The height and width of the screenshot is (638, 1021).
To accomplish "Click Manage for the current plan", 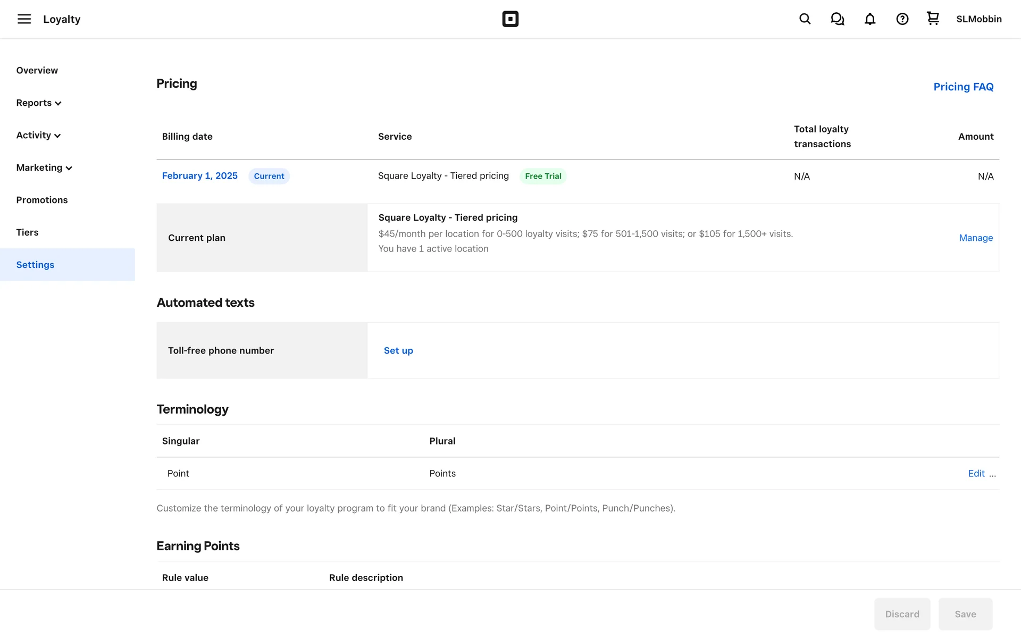I will click(975, 238).
